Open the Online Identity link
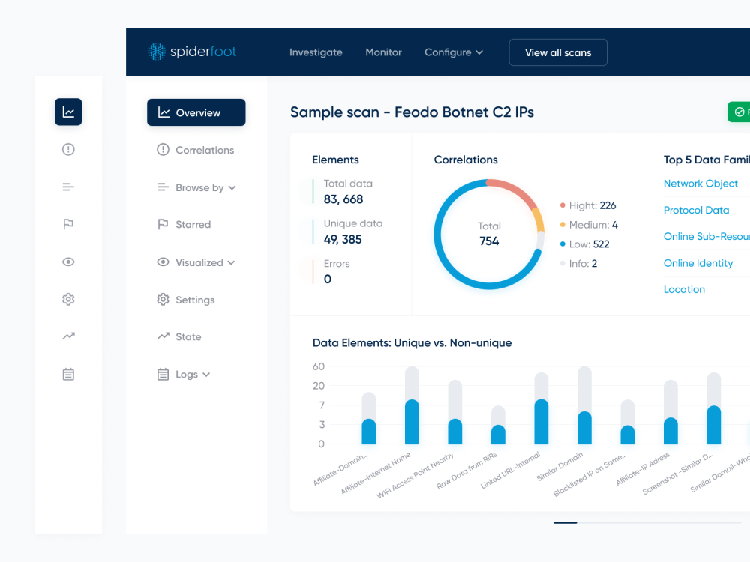The height and width of the screenshot is (562, 750). [x=698, y=263]
